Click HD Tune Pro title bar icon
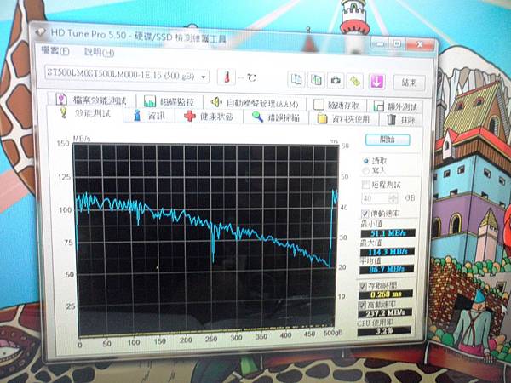 click(42, 32)
